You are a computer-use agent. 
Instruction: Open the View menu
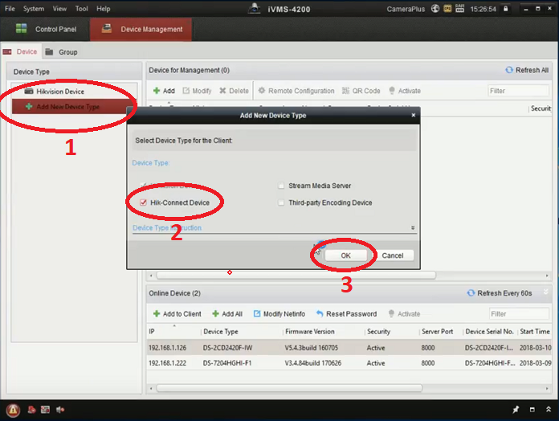[59, 9]
